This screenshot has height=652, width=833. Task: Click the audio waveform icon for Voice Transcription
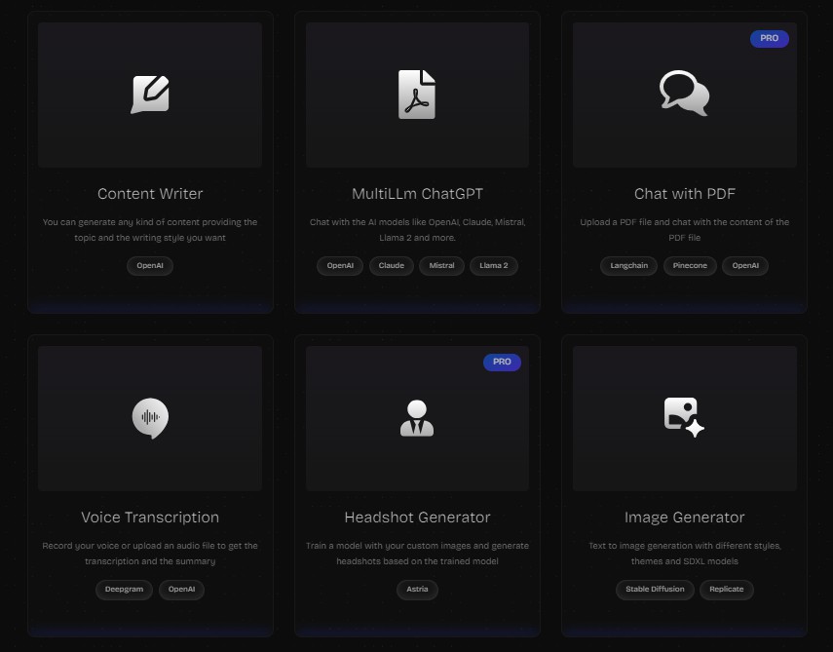150,418
